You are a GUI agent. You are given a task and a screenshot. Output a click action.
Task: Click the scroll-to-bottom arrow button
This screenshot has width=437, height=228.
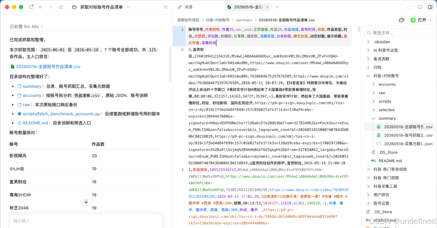click(86, 202)
